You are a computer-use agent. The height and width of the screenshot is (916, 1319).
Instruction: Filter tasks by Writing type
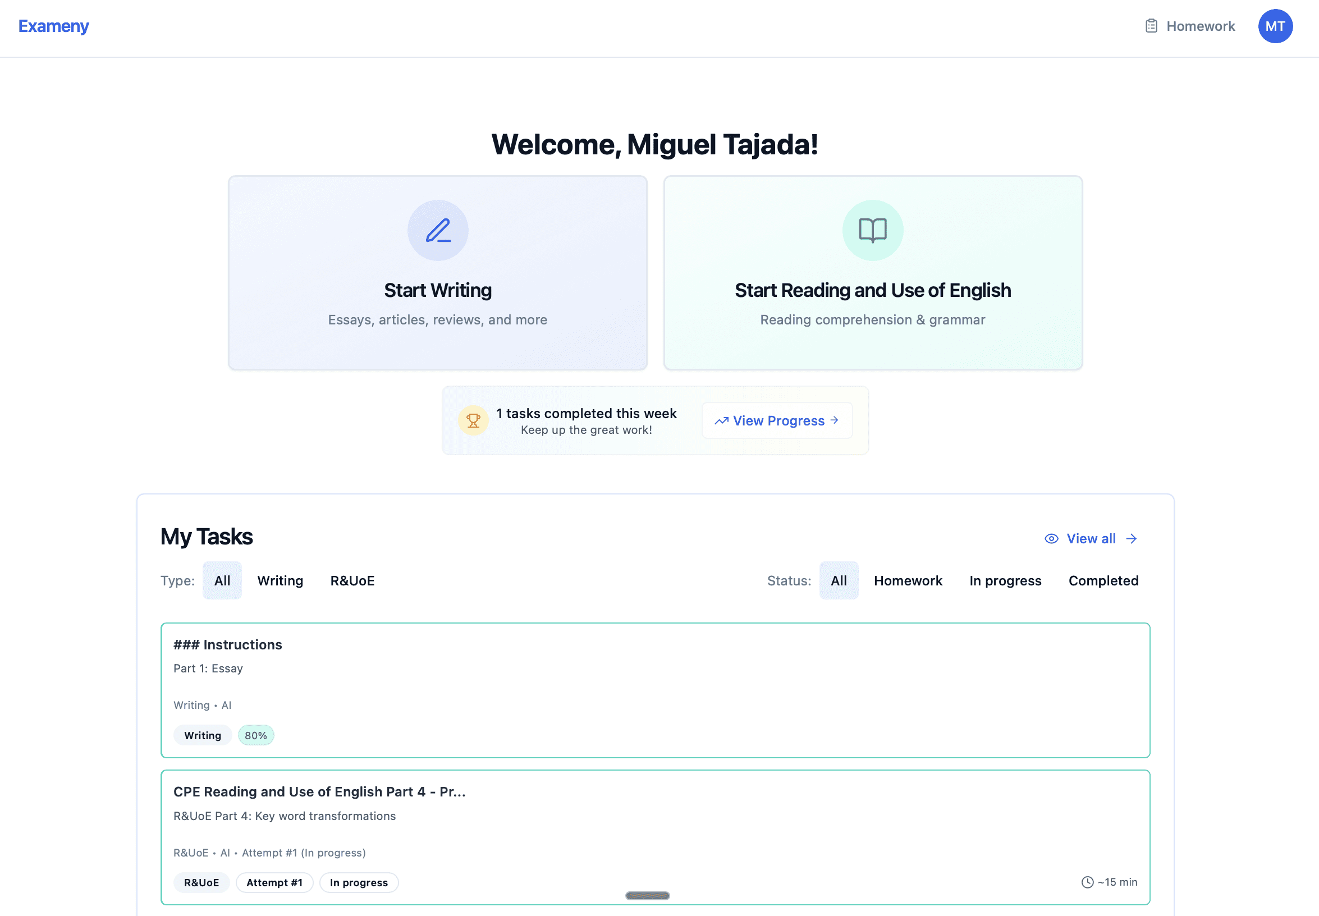pyautogui.click(x=280, y=580)
